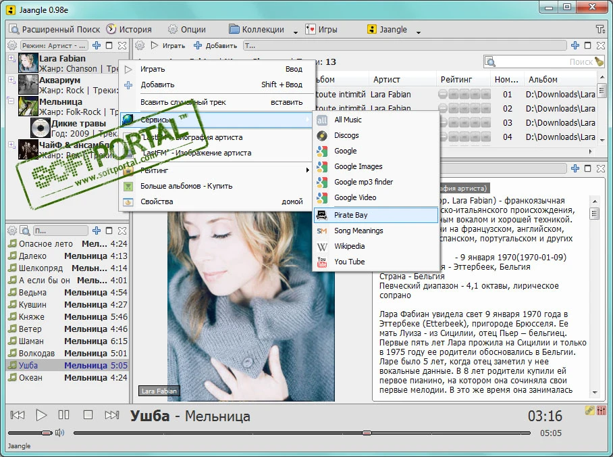Click the Поиск search input field
613x457 pixels.
point(544,62)
